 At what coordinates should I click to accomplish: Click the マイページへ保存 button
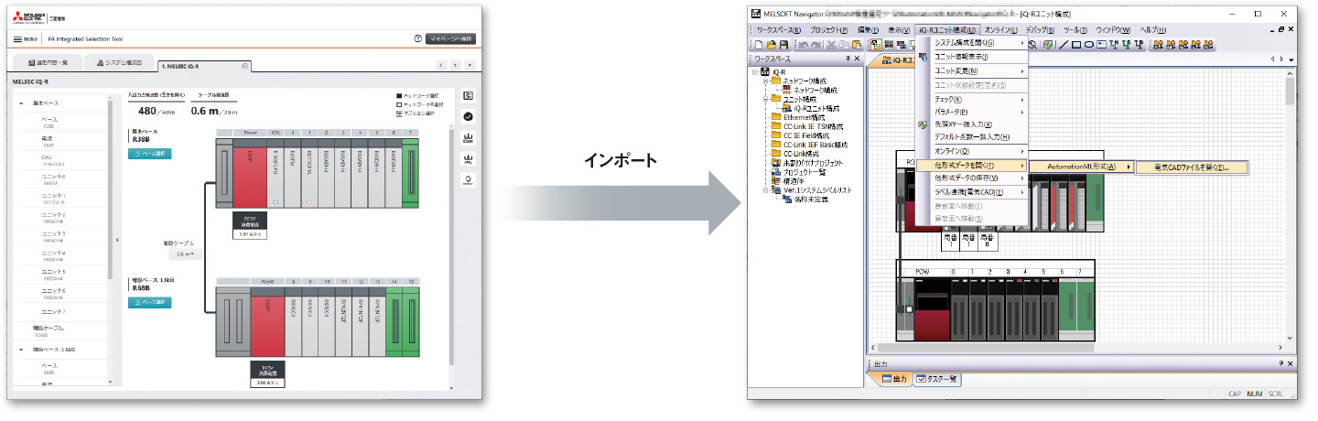pyautogui.click(x=451, y=39)
